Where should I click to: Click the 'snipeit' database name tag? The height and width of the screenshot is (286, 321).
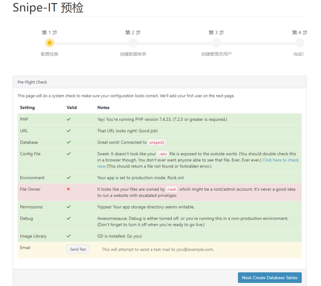(x=157, y=142)
